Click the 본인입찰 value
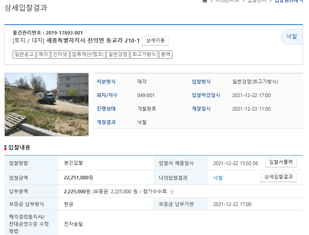This screenshot has height=235, width=309. click(x=73, y=163)
